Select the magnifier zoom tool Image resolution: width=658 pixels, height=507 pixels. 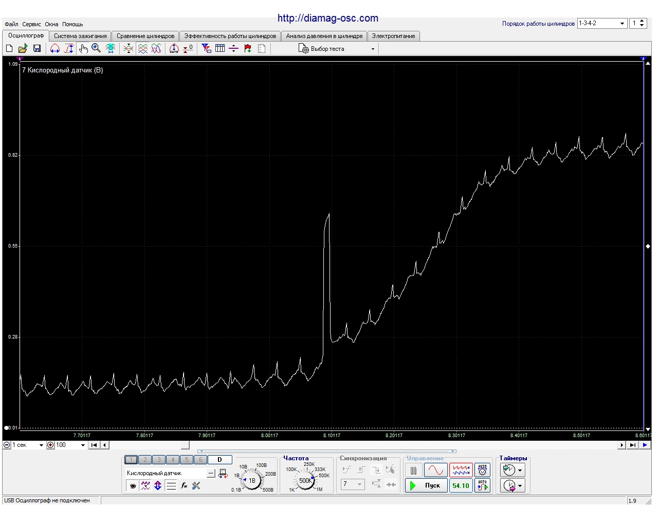[96, 48]
